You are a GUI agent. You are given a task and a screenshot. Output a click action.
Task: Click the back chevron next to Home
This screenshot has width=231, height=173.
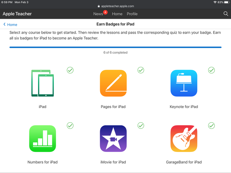coord(5,24)
